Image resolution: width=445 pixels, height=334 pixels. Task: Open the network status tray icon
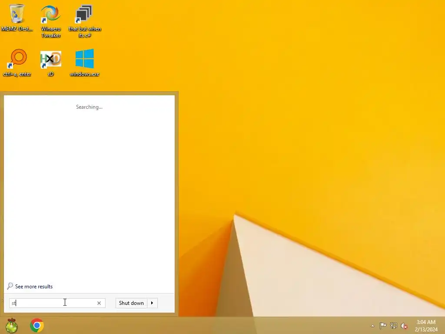click(394, 325)
